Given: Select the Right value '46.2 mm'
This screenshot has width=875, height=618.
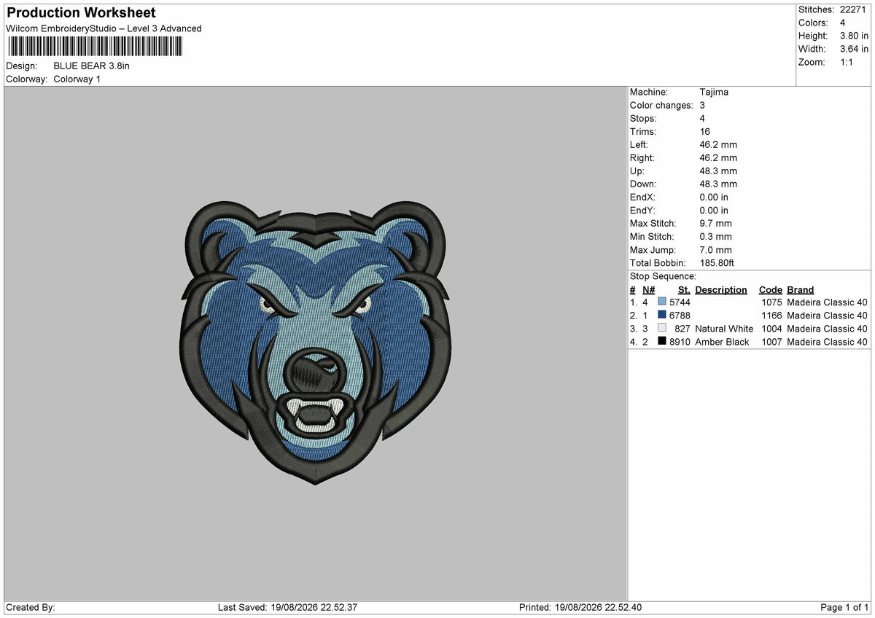Looking at the screenshot, I should (x=718, y=157).
